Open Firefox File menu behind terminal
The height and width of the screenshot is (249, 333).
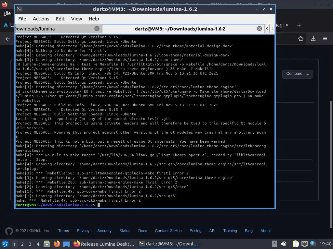click(x=7, y=13)
